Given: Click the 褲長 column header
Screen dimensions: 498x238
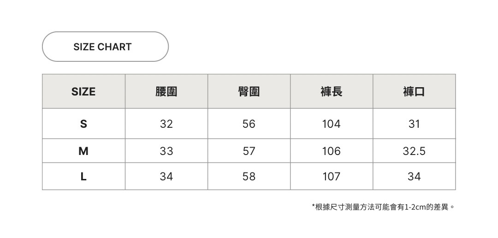Looking at the screenshot, I should (332, 92).
